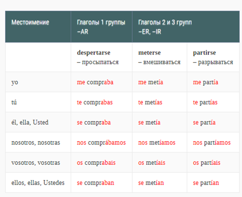The height and width of the screenshot is (197, 242).
Task: Click the word "despertarse"
Action: click(94, 53)
